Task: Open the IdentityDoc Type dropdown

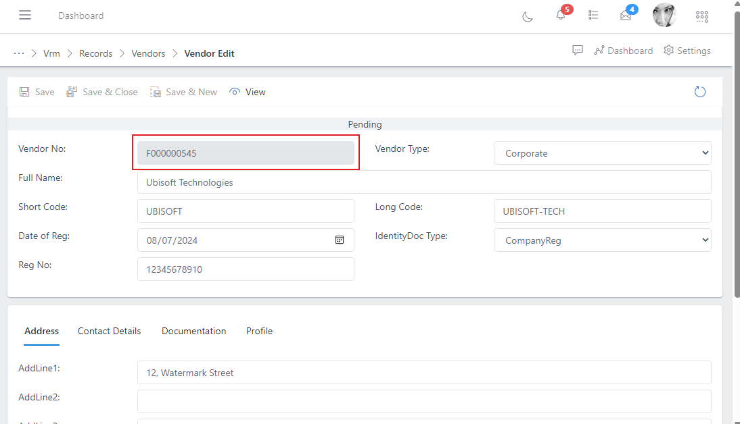Action: pyautogui.click(x=602, y=240)
